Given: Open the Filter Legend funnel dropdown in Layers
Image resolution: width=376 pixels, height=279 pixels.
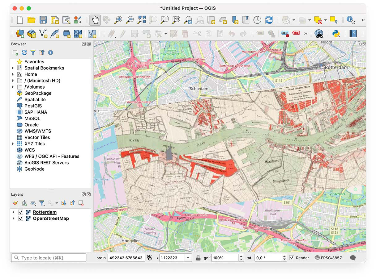Looking at the screenshot, I should (42, 203).
